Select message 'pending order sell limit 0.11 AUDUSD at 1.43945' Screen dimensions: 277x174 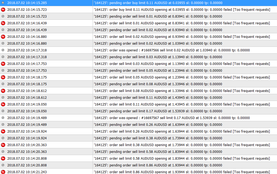pyautogui.click(x=158, y=98)
